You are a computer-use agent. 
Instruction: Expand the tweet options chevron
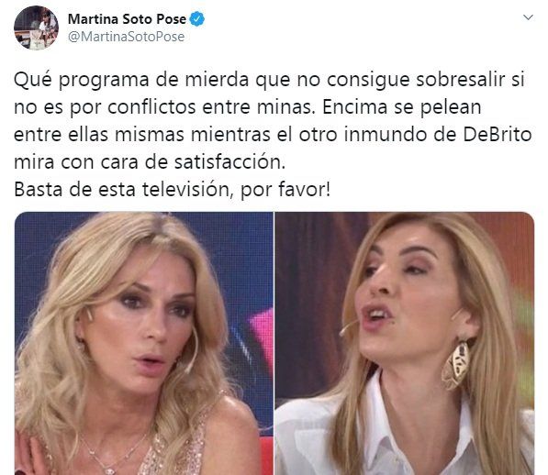click(528, 17)
